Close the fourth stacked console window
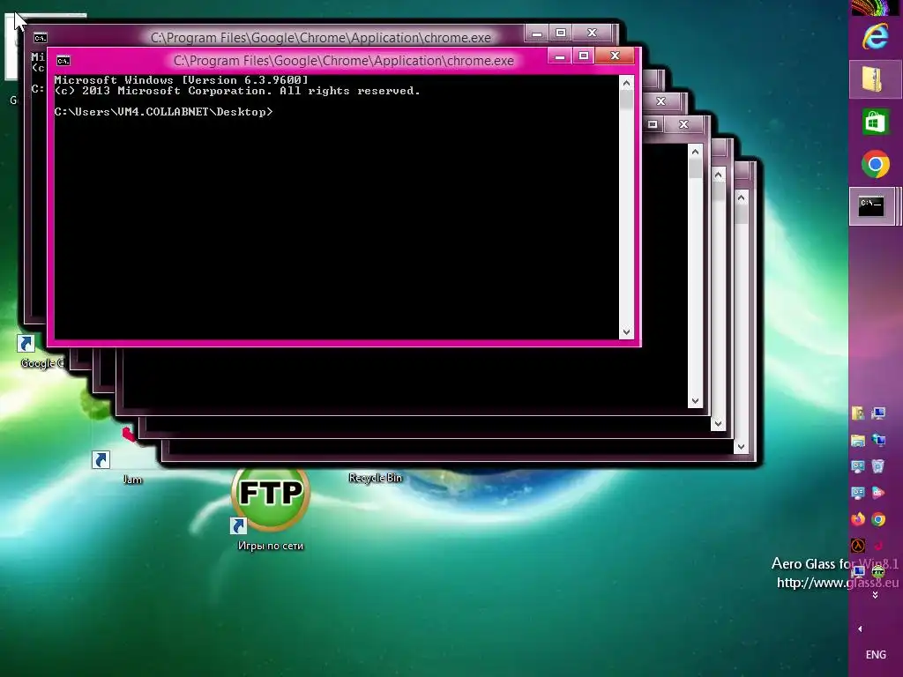This screenshot has width=903, height=677. click(x=683, y=124)
